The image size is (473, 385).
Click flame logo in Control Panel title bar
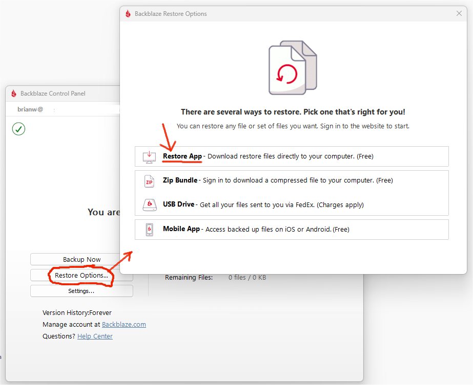click(14, 94)
